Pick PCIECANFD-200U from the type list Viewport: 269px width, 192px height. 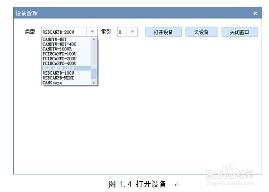pyautogui.click(x=66, y=59)
